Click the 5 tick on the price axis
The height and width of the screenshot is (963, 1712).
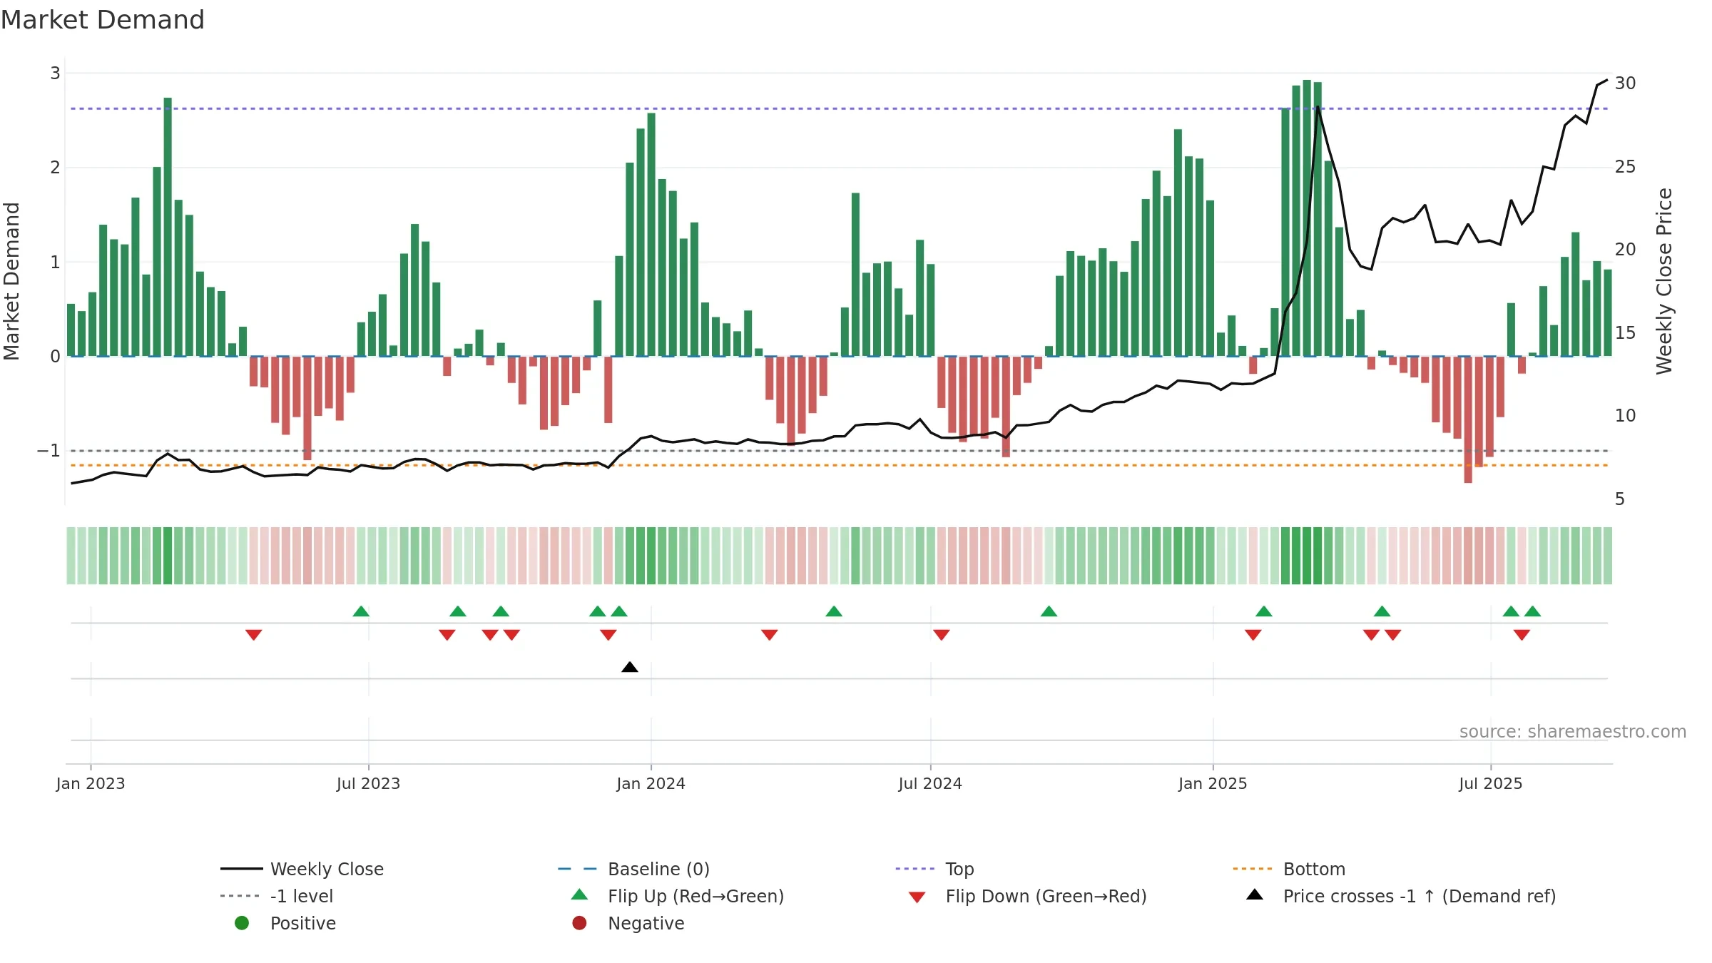click(x=1620, y=499)
